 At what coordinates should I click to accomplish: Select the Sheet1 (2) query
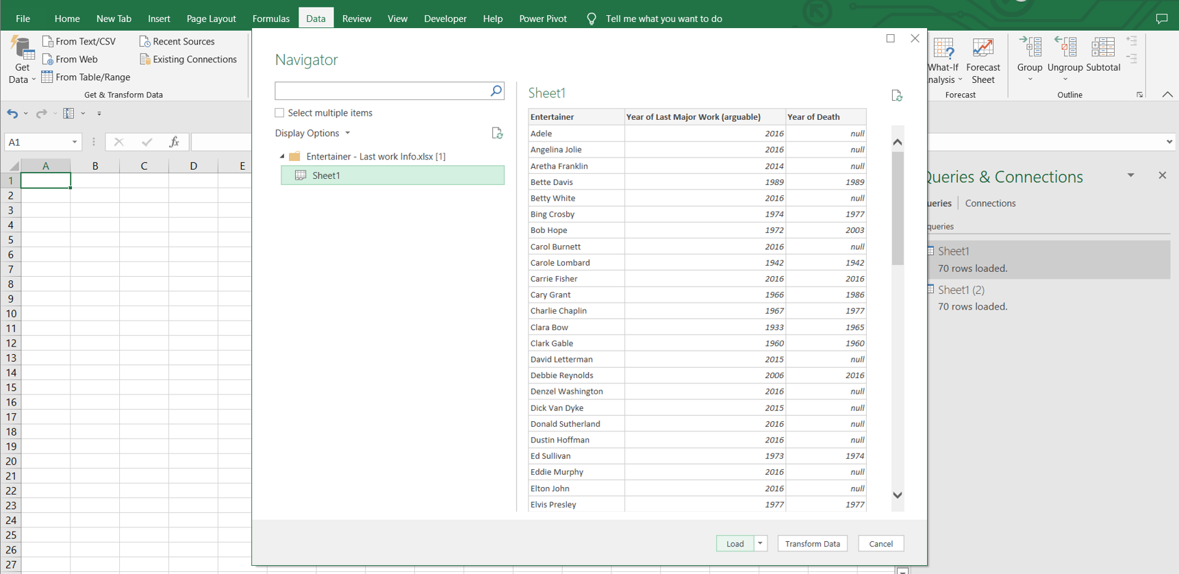pyautogui.click(x=1048, y=298)
